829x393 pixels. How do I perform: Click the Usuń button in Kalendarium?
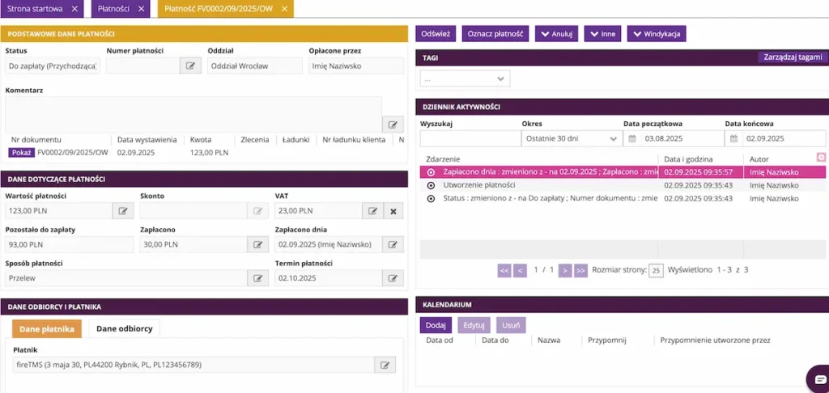[x=511, y=325]
